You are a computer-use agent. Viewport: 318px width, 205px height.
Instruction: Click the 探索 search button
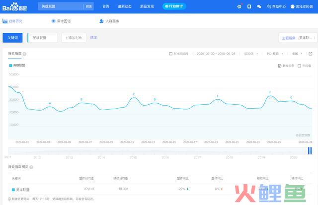click(x=88, y=6)
